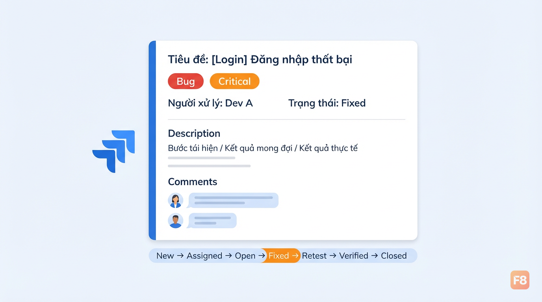
Task: Select the male commenter avatar
Action: click(x=176, y=221)
